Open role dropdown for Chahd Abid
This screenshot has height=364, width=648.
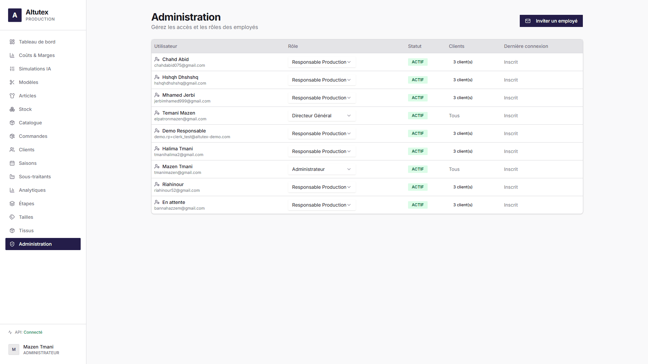[322, 62]
